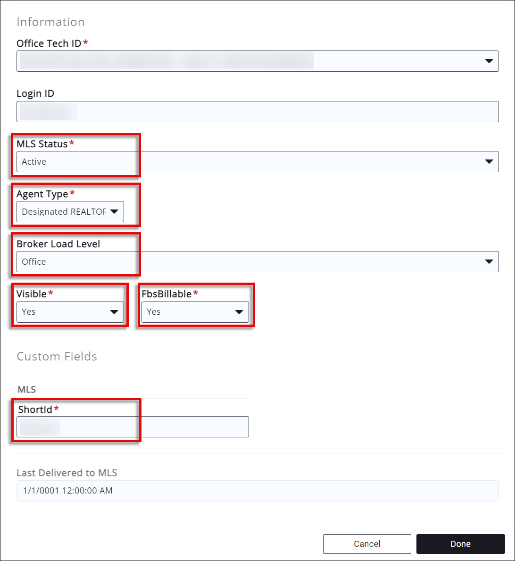The height and width of the screenshot is (561, 515).
Task: Expand the Broker Load Level dropdown
Action: point(257,262)
